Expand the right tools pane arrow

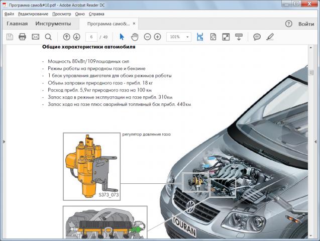315,142
